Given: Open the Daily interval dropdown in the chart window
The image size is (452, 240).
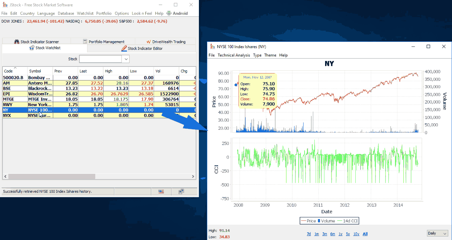Looking at the screenshot, I should [437, 233].
